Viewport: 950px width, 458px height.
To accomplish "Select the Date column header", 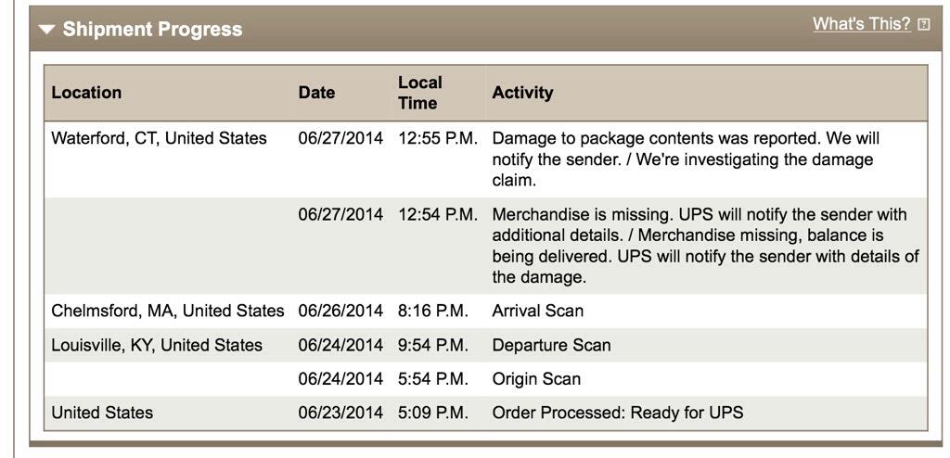I will (316, 93).
